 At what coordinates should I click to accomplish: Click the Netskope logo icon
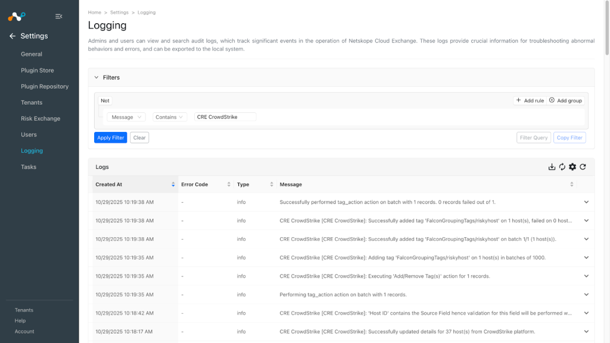pyautogui.click(x=17, y=16)
